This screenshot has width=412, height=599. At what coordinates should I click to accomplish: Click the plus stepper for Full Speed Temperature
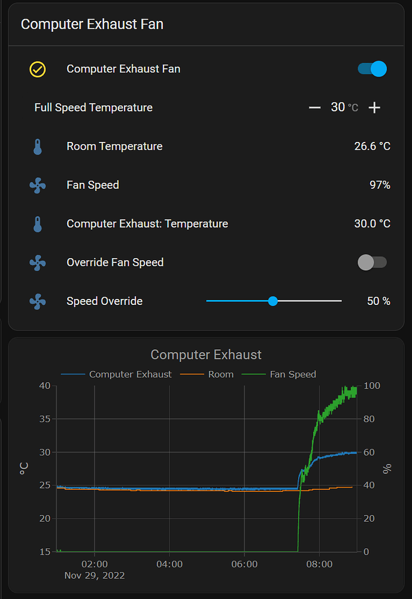coord(374,107)
